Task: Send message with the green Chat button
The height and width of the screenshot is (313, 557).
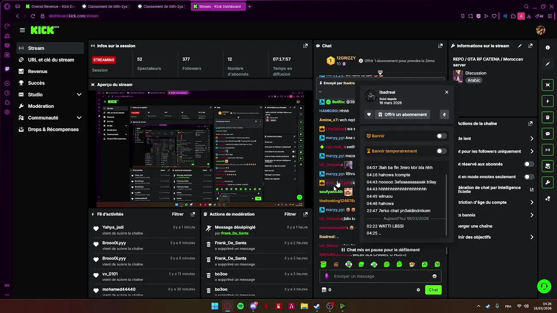Action: click(433, 290)
